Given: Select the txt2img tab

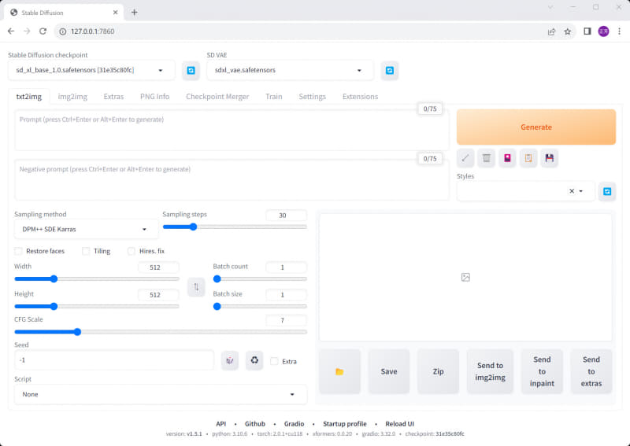Looking at the screenshot, I should coord(29,97).
